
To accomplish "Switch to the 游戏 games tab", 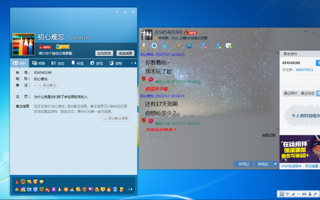I will pyautogui.click(x=97, y=63).
